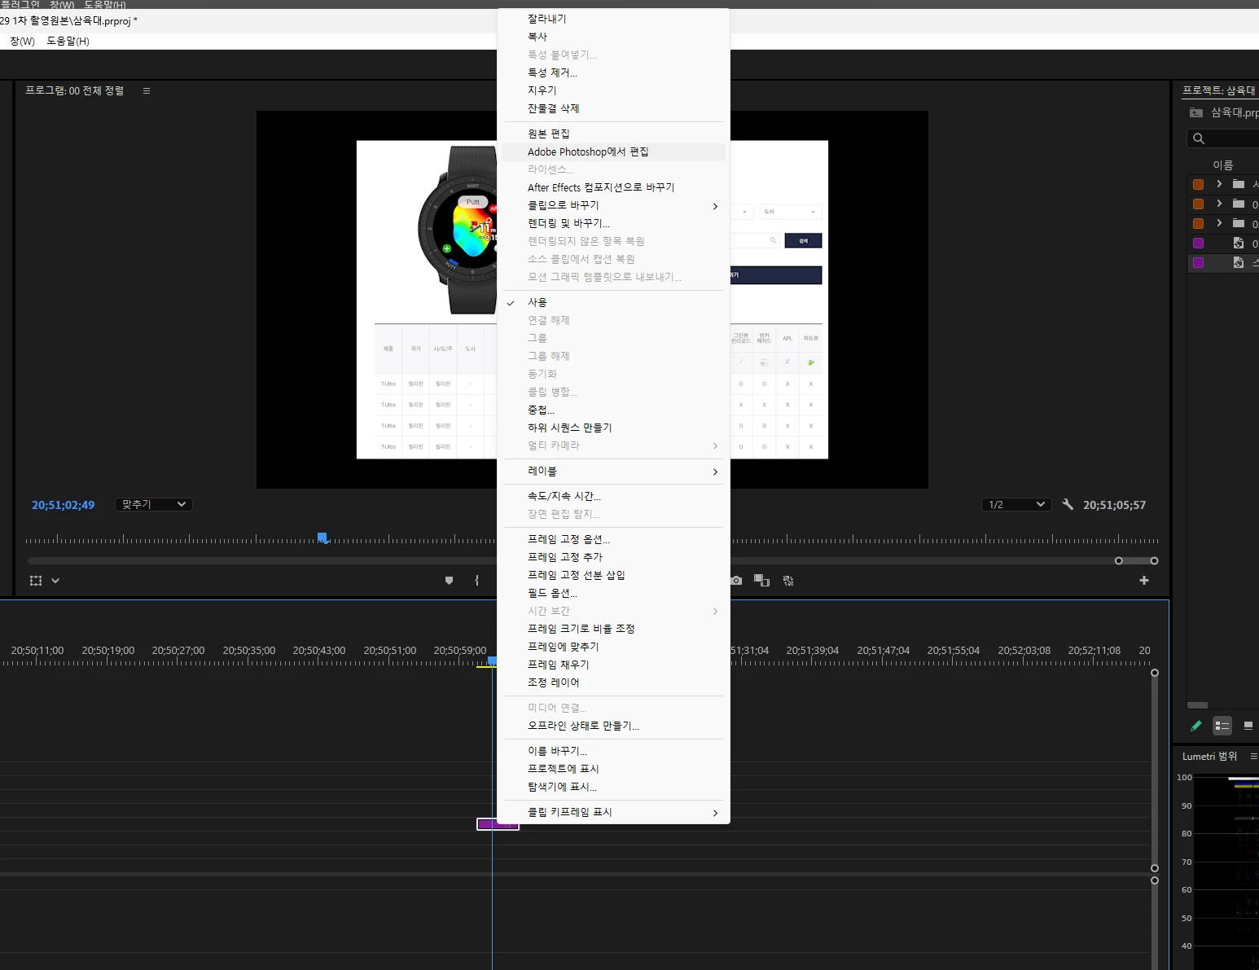This screenshot has height=970, width=1259.
Task: Open the chevron next to the transform box icon
Action: coord(55,581)
